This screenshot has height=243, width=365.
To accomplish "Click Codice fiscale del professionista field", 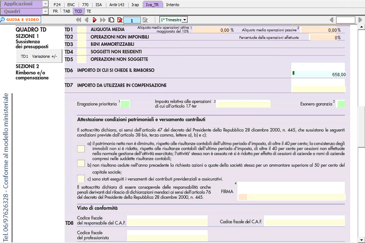I will [167, 237].
